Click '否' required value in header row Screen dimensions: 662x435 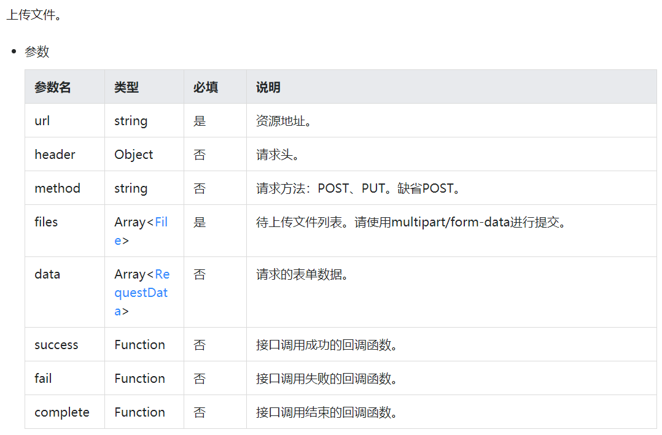click(x=199, y=155)
